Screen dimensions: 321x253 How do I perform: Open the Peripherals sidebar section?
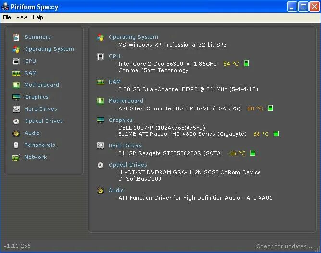(40, 145)
